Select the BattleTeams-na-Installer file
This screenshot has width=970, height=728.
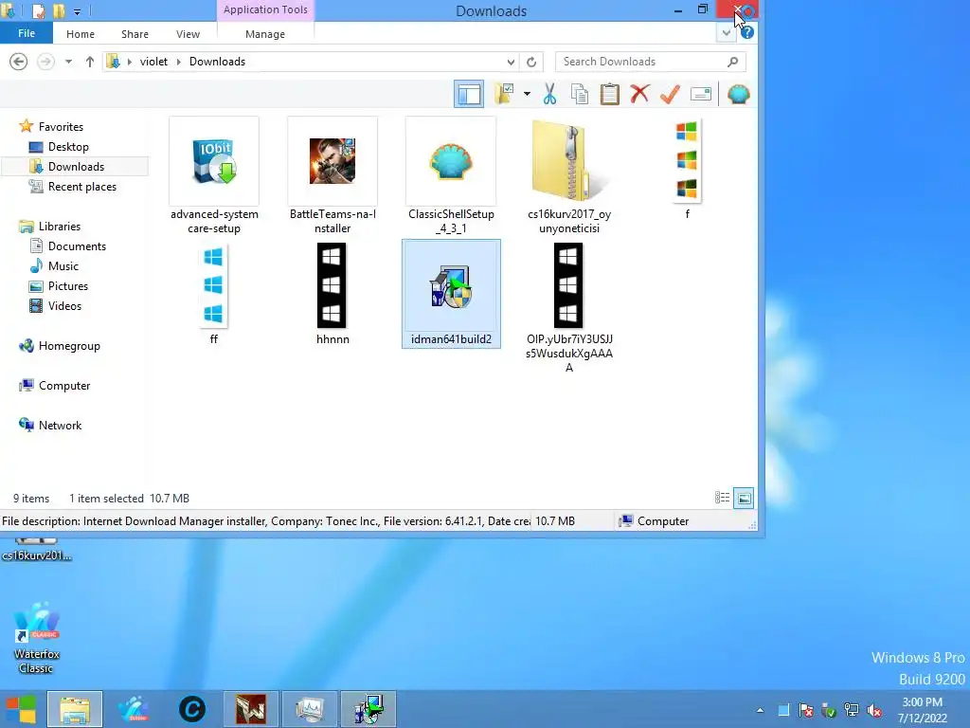point(332,175)
